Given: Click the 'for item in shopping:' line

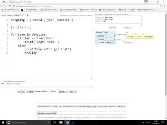Looking at the screenshot, I should [29, 35].
